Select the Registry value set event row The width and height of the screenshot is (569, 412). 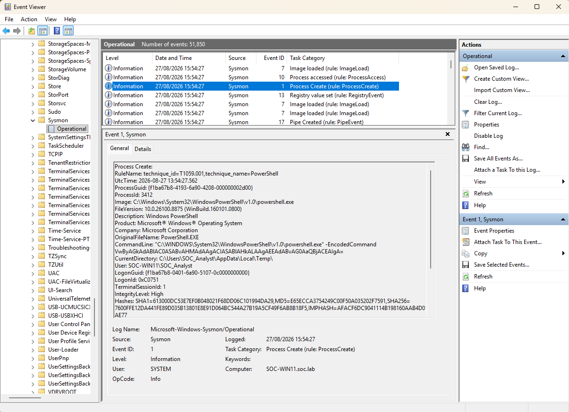tap(251, 95)
